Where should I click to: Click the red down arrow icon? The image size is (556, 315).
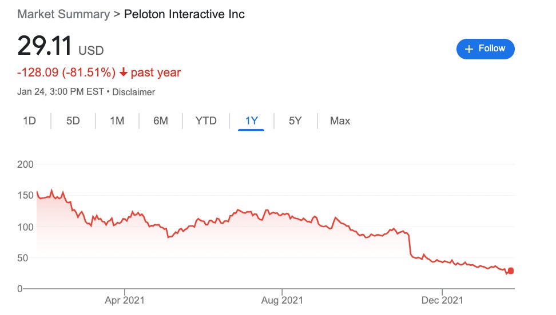coord(124,73)
